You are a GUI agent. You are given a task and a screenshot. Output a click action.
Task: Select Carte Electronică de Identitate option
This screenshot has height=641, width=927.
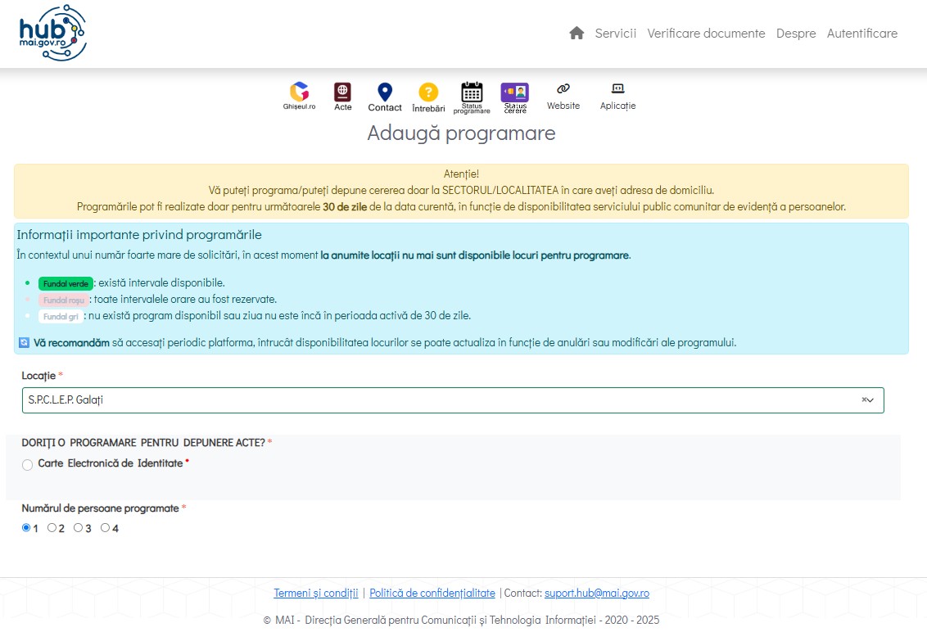pyautogui.click(x=27, y=465)
